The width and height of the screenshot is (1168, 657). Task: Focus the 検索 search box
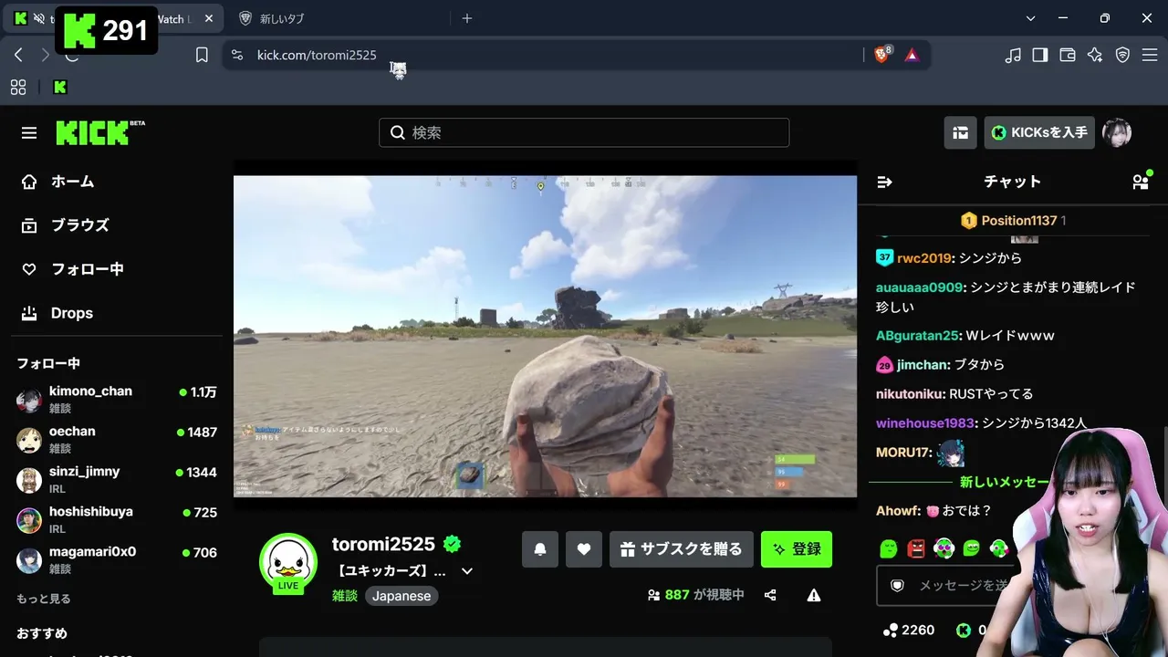(x=584, y=133)
